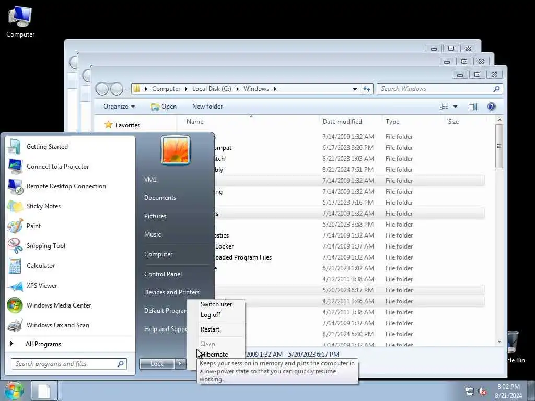
Task: Click the search magnifier in Search Windows
Action: coord(496,89)
